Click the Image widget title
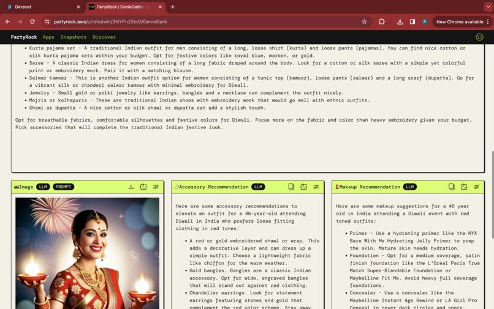The height and width of the screenshot is (309, 494). pos(24,187)
